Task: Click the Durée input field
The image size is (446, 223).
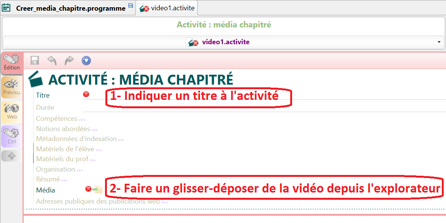Action: tap(264, 107)
